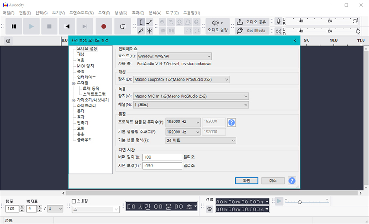Image resolution: width=369 pixels, height=224 pixels.
Task: Expand the 가져오기/내보내기 tree node
Action: coord(73,101)
